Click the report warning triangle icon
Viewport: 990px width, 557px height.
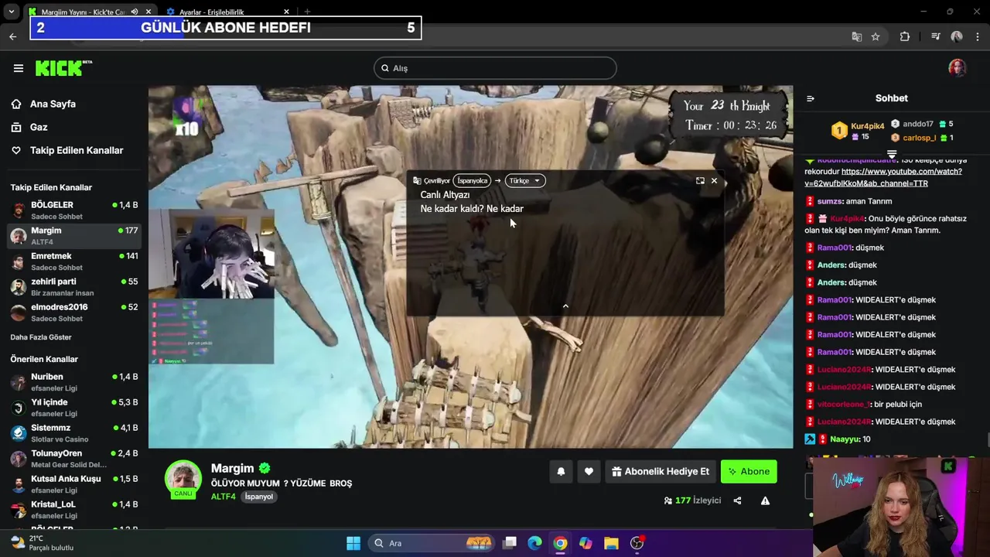point(765,501)
